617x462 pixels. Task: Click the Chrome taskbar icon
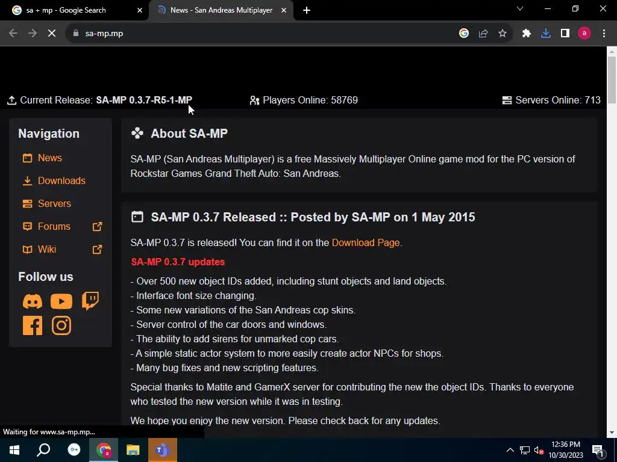click(104, 450)
